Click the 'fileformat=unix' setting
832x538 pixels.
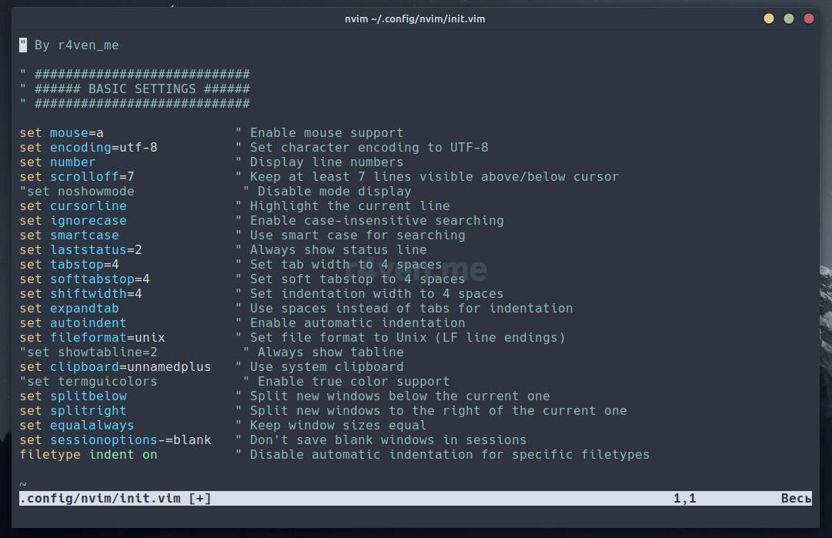pos(108,338)
